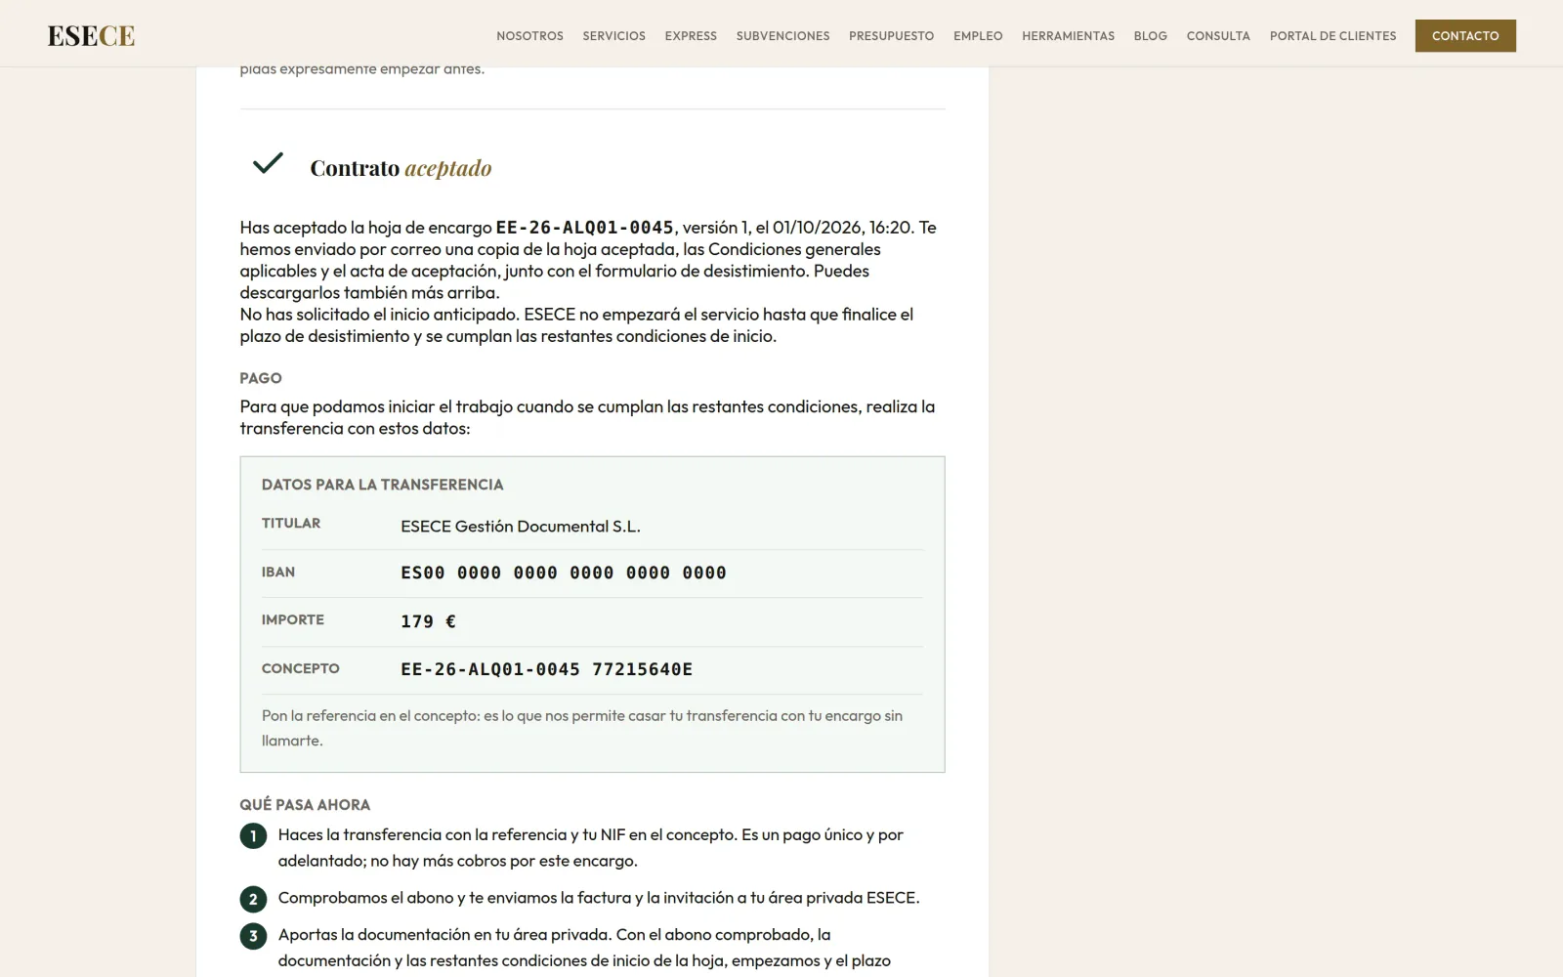Open Subvenciones in the navigation
This screenshot has height=977, width=1563.
click(782, 36)
